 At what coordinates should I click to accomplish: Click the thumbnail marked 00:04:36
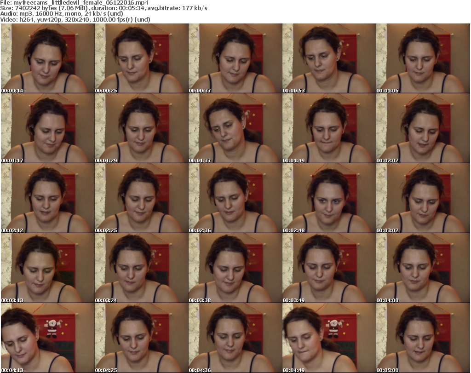click(235, 338)
